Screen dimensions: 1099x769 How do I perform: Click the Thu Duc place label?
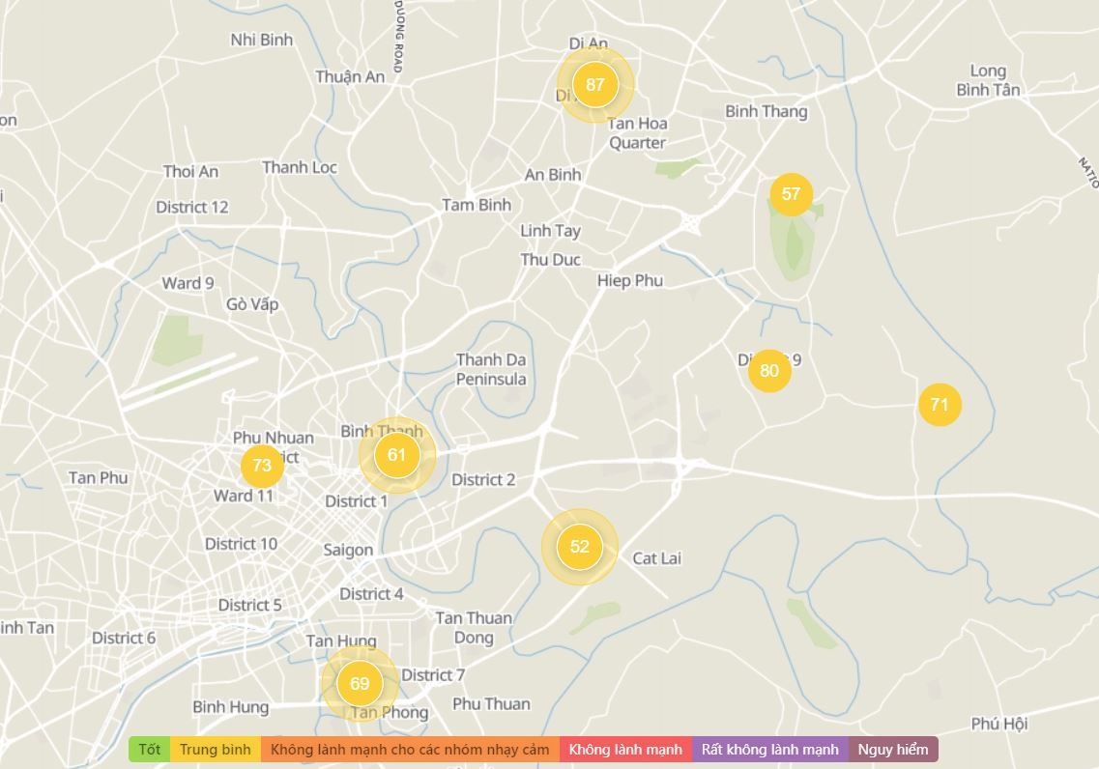coord(551,260)
